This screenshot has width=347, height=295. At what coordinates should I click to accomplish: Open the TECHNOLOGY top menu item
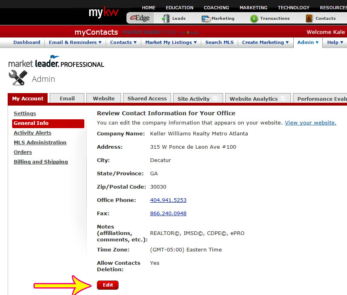(x=293, y=8)
